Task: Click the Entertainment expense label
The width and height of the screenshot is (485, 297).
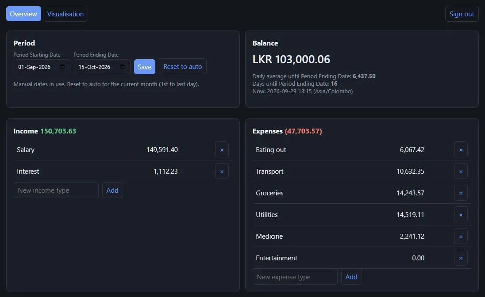Action: coord(277,258)
